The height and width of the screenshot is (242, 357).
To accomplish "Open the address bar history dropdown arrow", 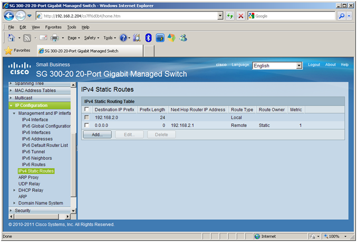I will (x=220, y=16).
